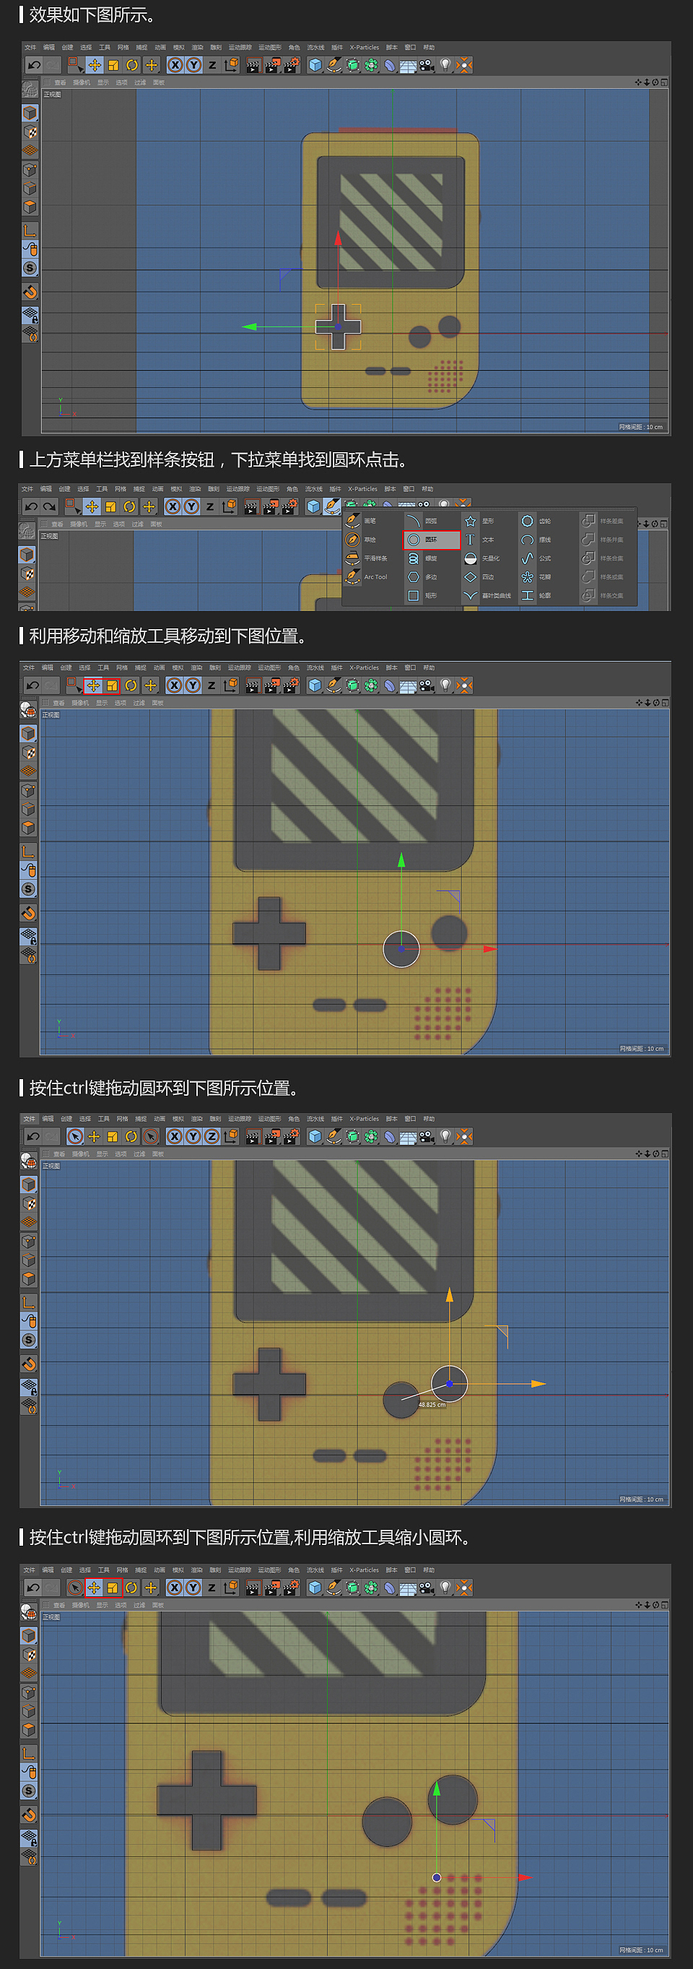Choose 矩形 in the spline popup menu

click(x=432, y=595)
